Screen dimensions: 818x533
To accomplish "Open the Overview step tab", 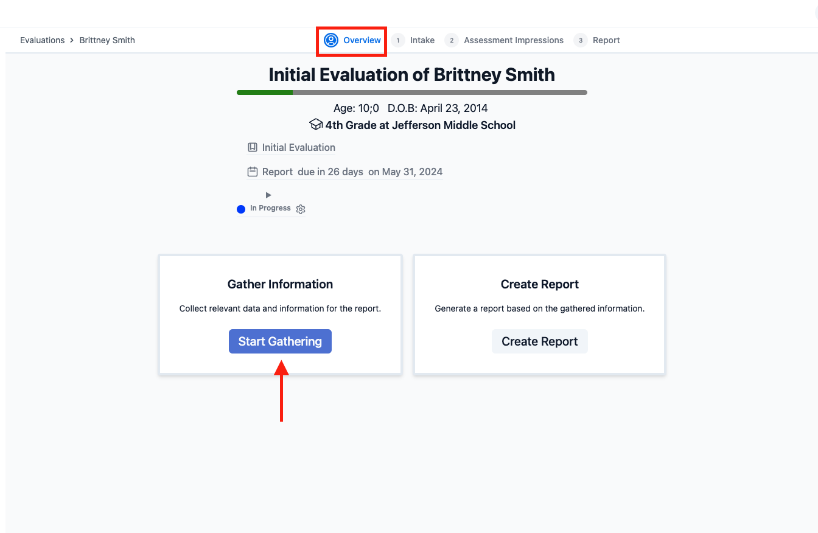I will pyautogui.click(x=352, y=40).
